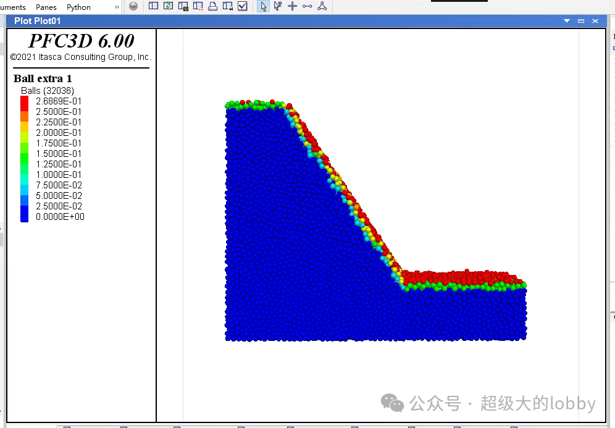Click the Plot Plot01 title bar
This screenshot has height=428, width=615.
(x=307, y=21)
